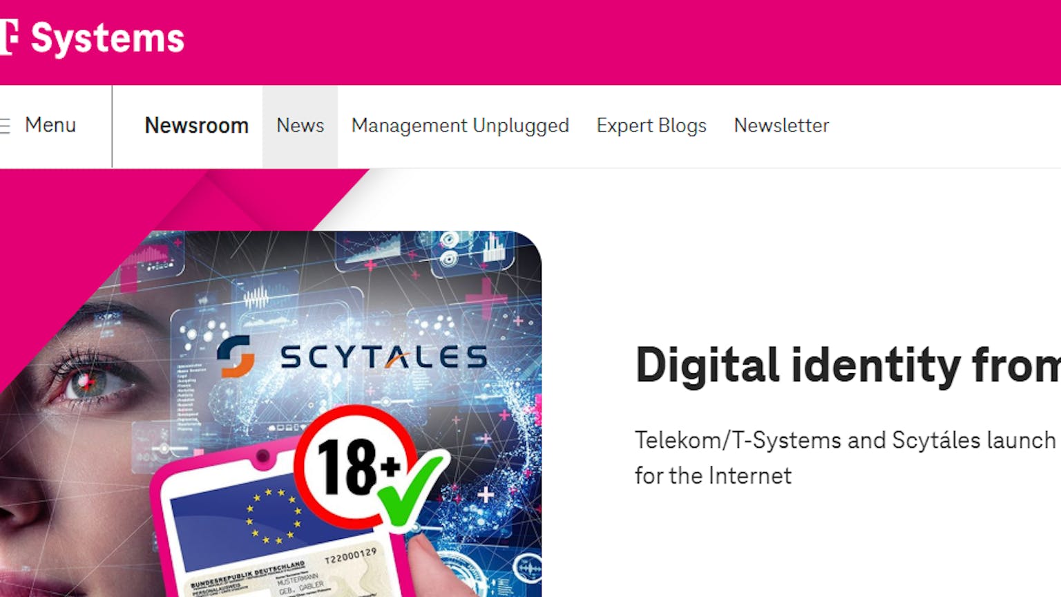Open the hamburger menu icon
1061x597 pixels.
coord(5,126)
